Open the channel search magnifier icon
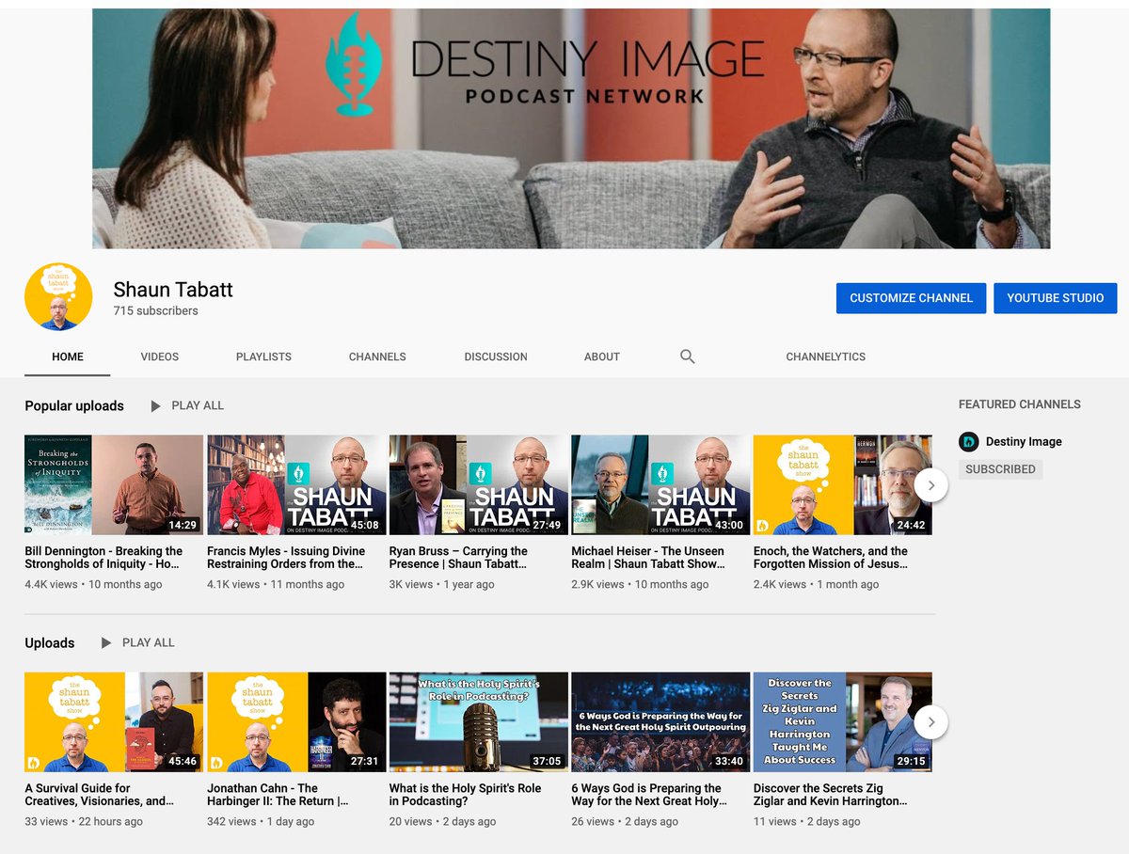Screen dimensions: 1129x854 pyautogui.click(x=688, y=356)
